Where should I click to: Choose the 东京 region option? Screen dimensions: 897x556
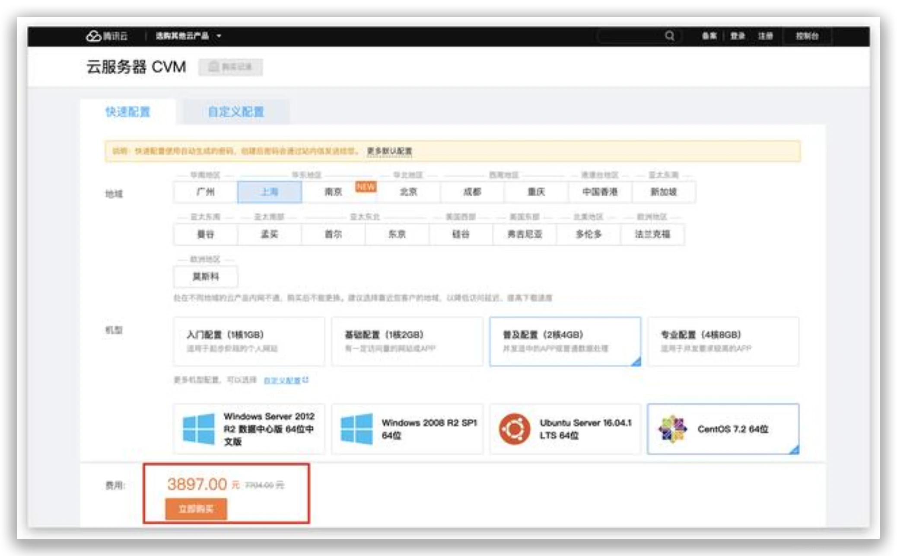tap(397, 234)
